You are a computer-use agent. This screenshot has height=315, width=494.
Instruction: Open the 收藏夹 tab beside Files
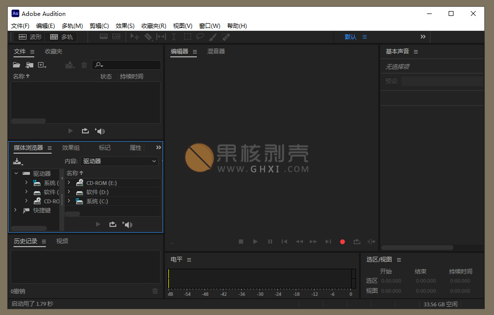point(54,52)
